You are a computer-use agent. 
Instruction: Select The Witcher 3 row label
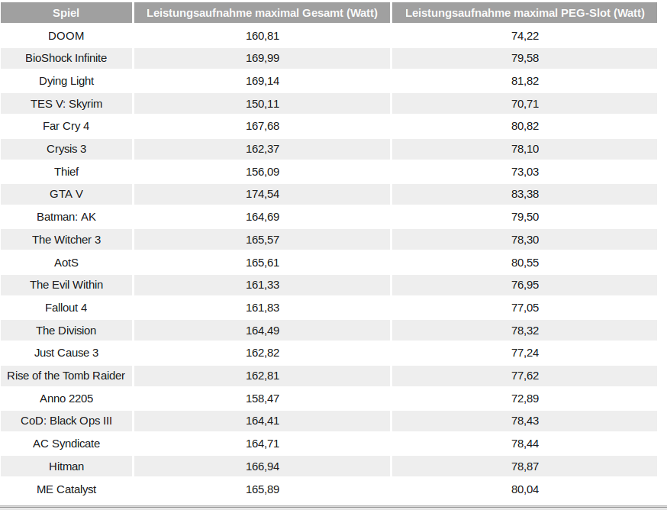click(66, 240)
